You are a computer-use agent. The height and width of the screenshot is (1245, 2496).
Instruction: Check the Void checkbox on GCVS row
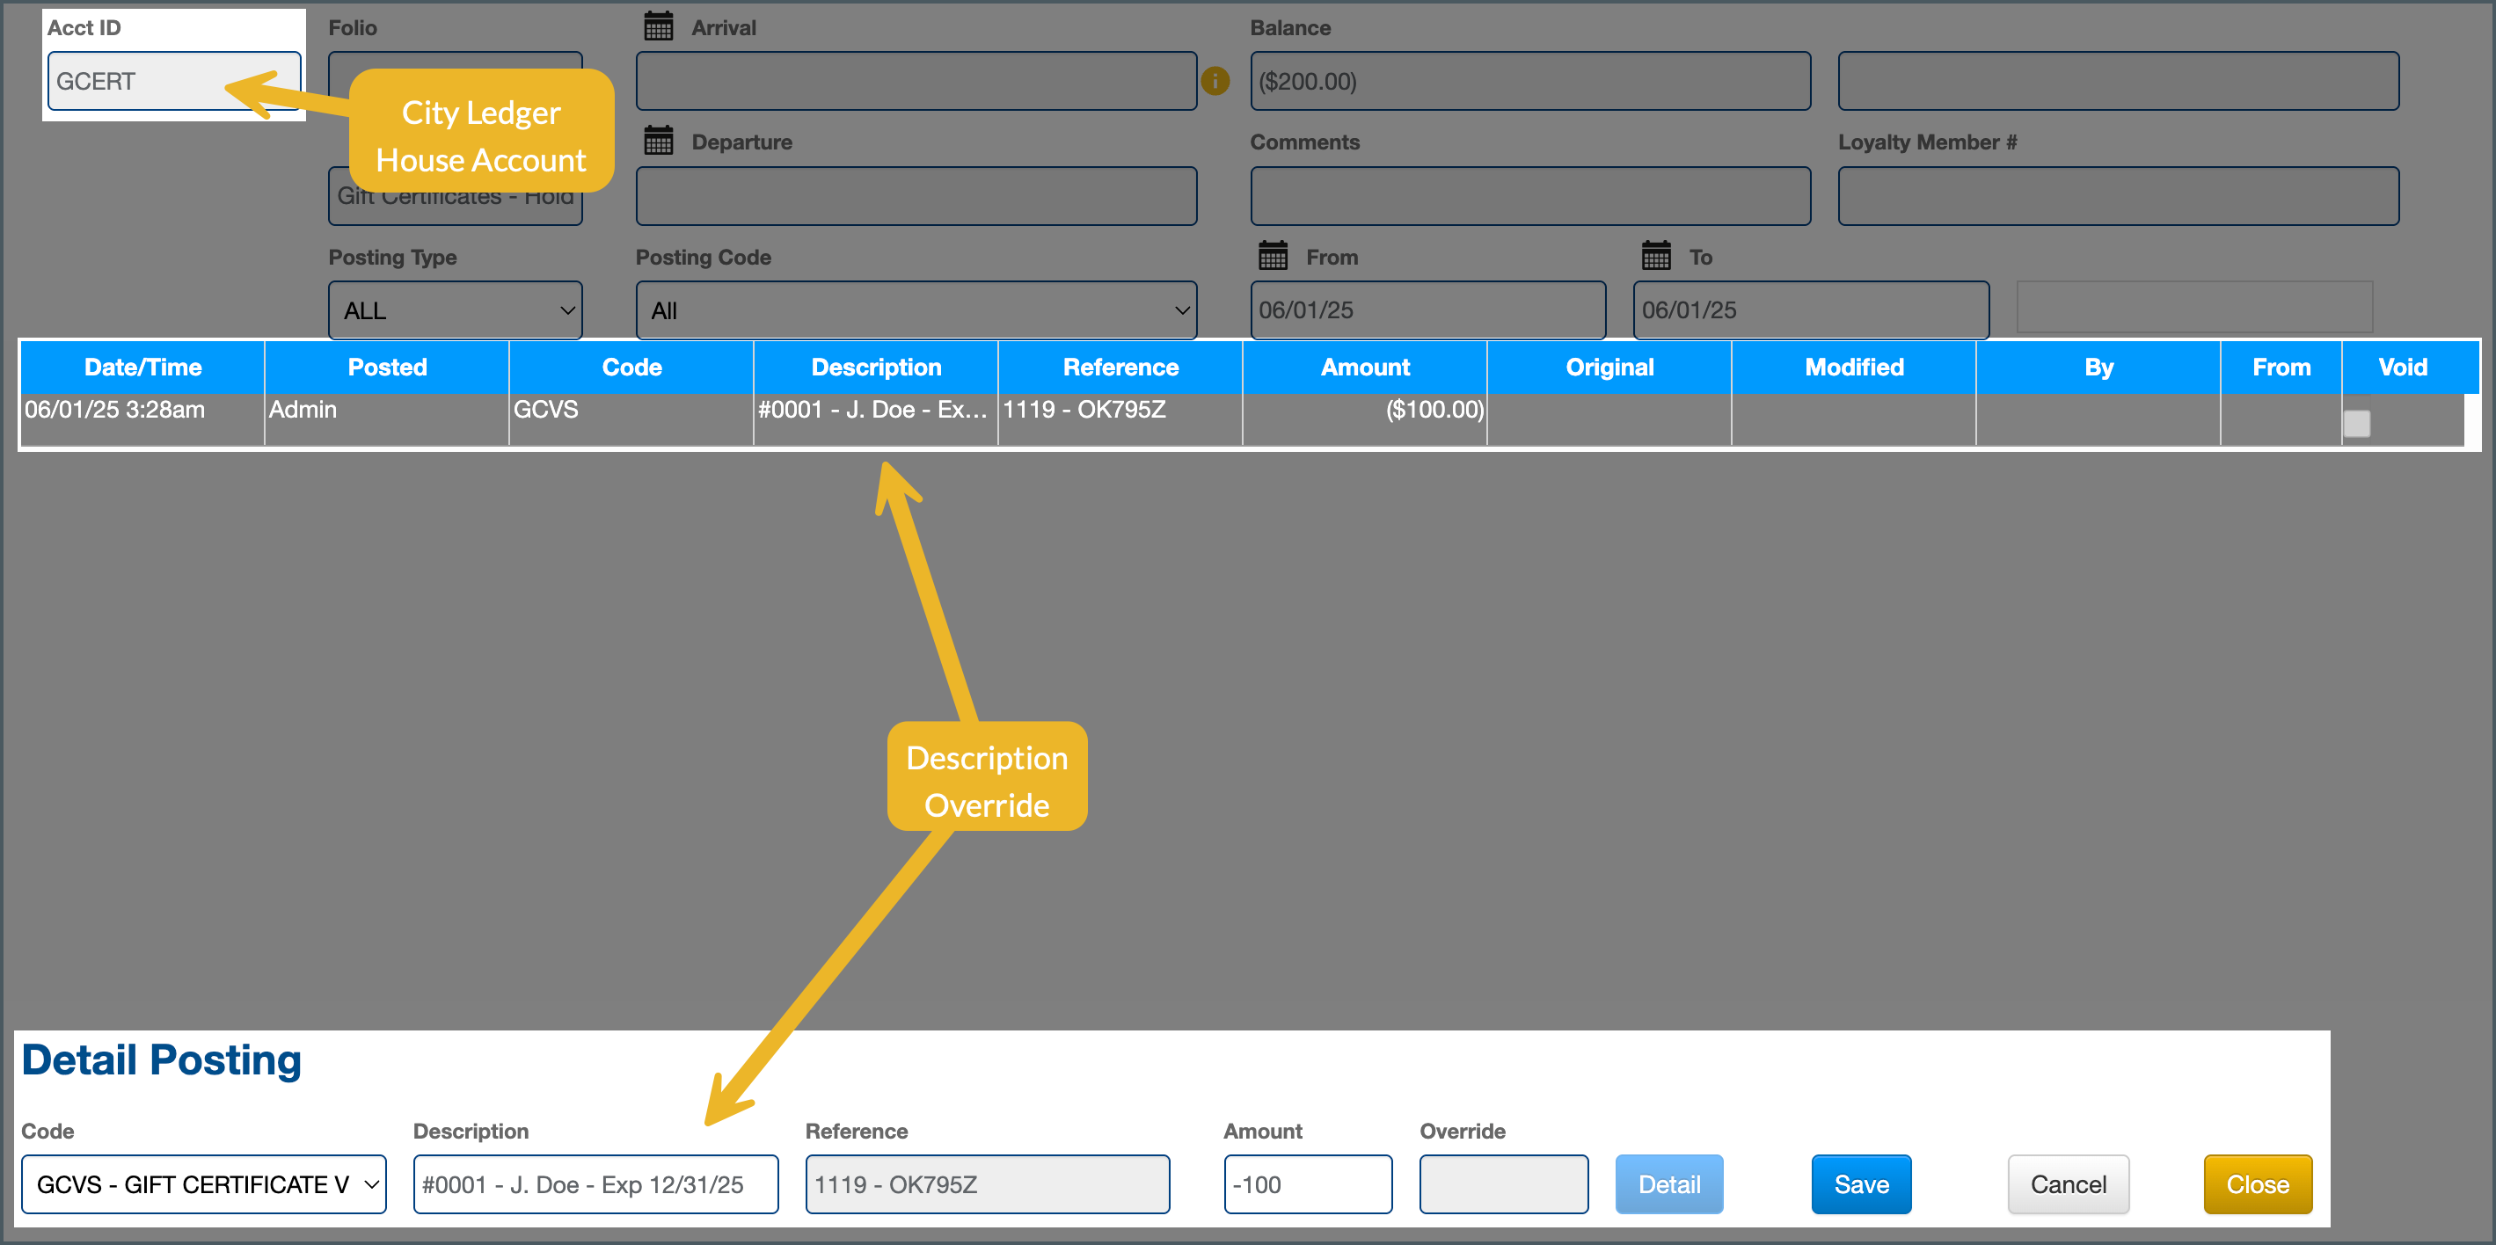pos(2356,424)
